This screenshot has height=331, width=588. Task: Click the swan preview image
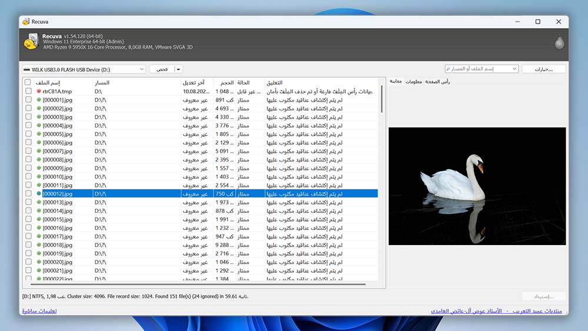point(477,186)
